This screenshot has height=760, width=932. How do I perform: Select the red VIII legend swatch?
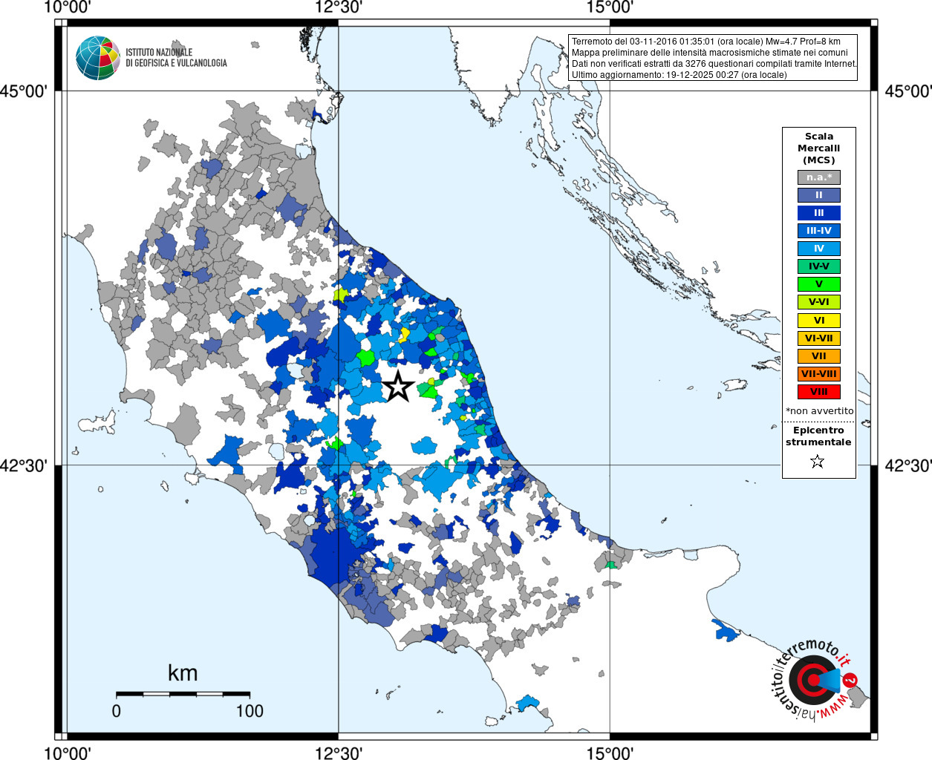(x=819, y=392)
